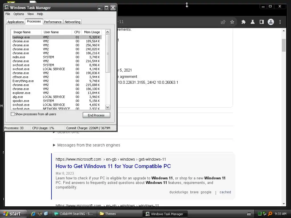Click the Chrome page scrollbar thumb
The width and height of the screenshot is (291, 218).
click(284, 45)
